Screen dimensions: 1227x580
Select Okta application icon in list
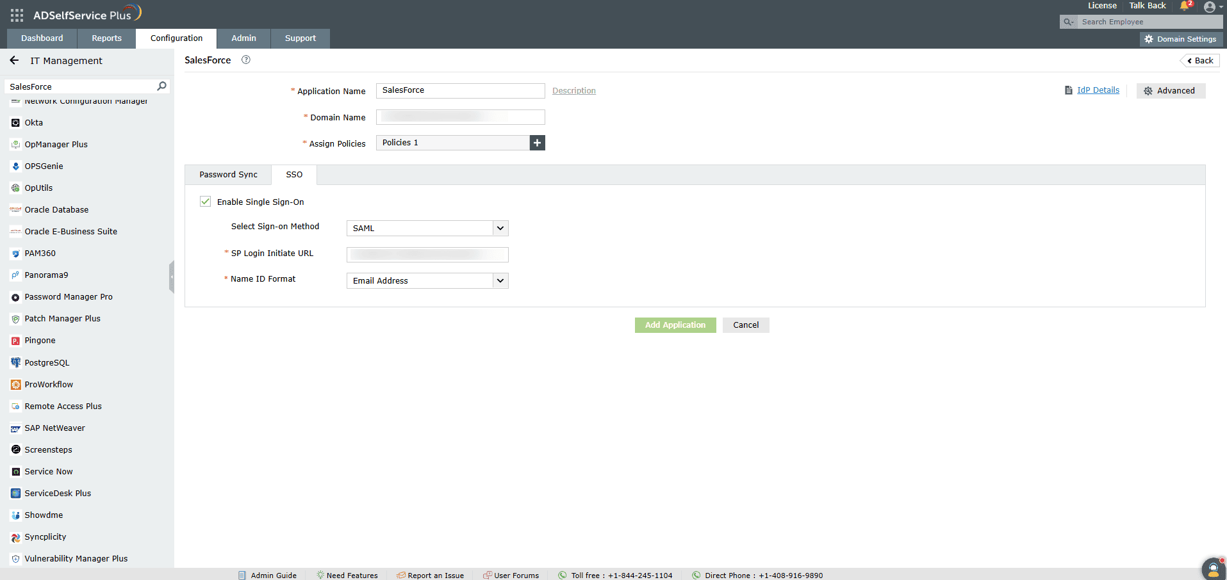pos(15,123)
